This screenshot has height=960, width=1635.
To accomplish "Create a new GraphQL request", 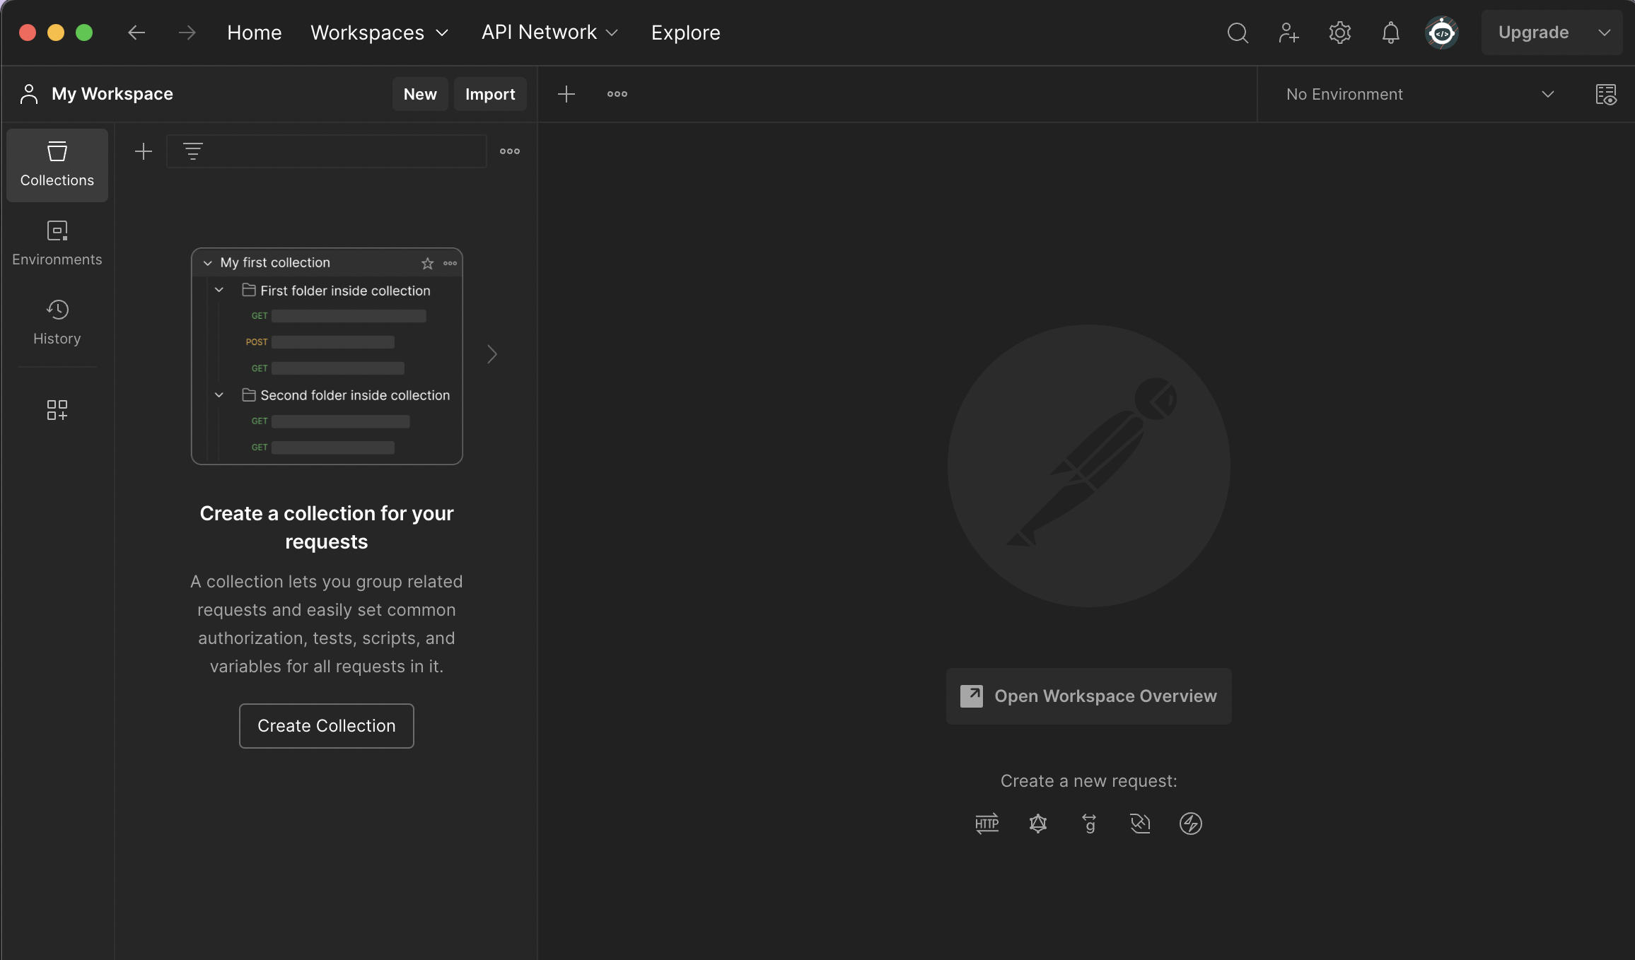I will click(1037, 823).
